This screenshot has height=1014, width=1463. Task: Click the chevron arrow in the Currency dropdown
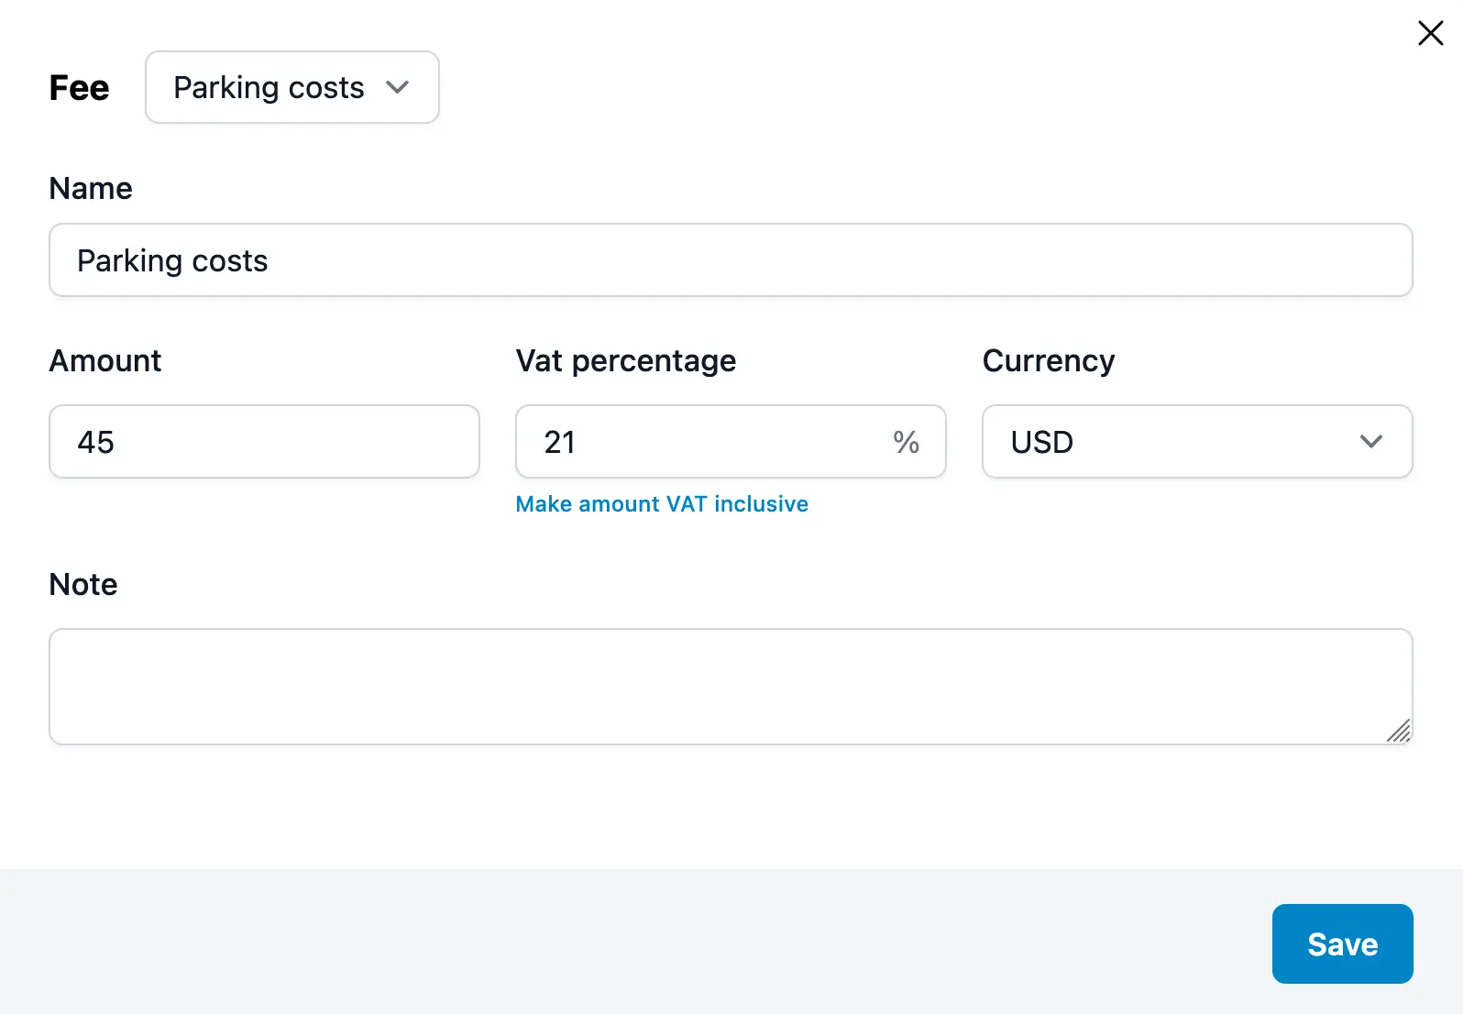point(1370,442)
